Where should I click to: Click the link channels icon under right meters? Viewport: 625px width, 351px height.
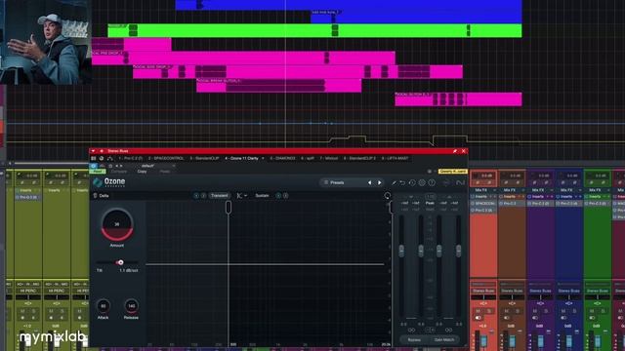click(448, 330)
